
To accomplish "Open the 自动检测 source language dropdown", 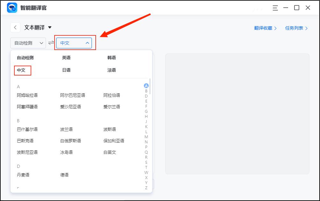I will pos(27,43).
